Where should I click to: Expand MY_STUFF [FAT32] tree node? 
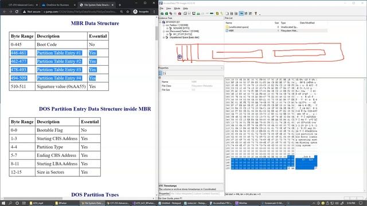(x=167, y=34)
